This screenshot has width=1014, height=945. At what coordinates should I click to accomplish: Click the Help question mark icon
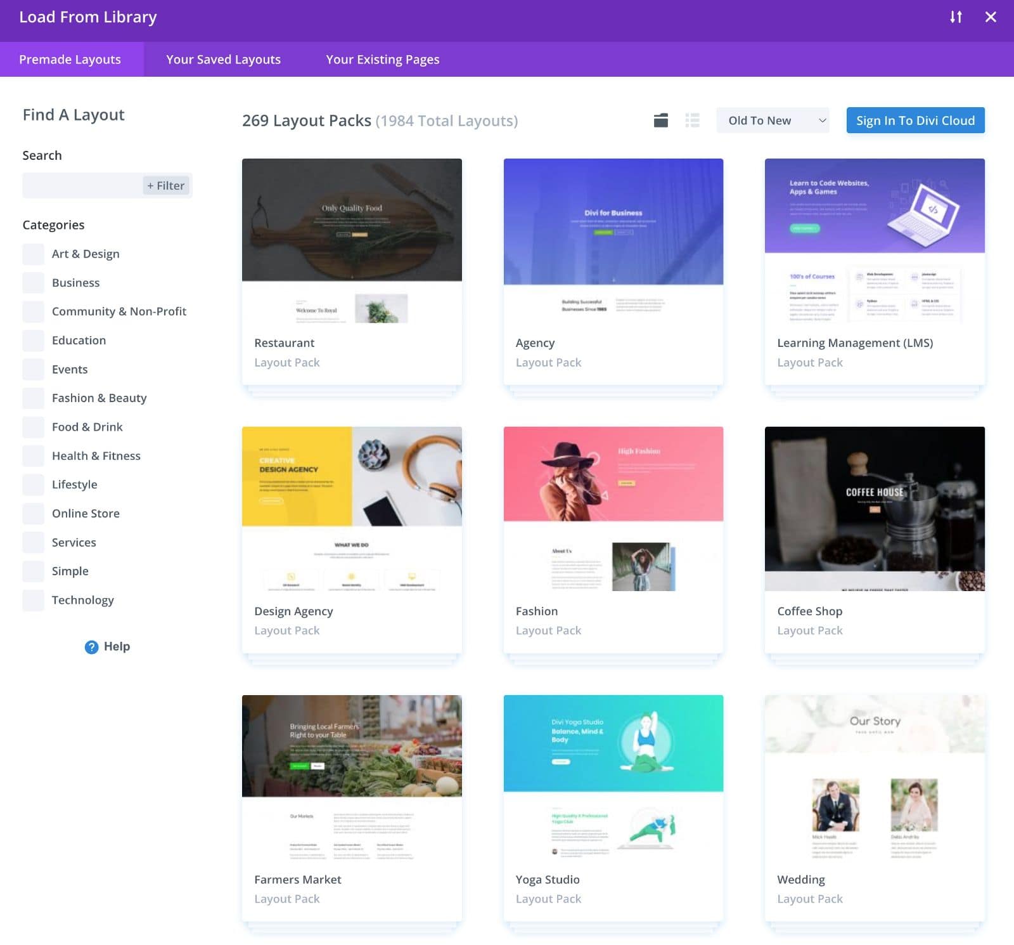(x=91, y=646)
